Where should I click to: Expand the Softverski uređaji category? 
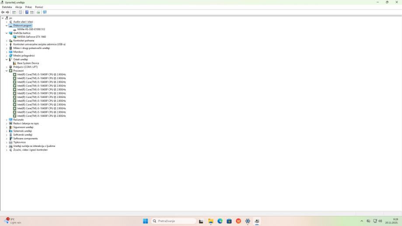tap(7, 135)
